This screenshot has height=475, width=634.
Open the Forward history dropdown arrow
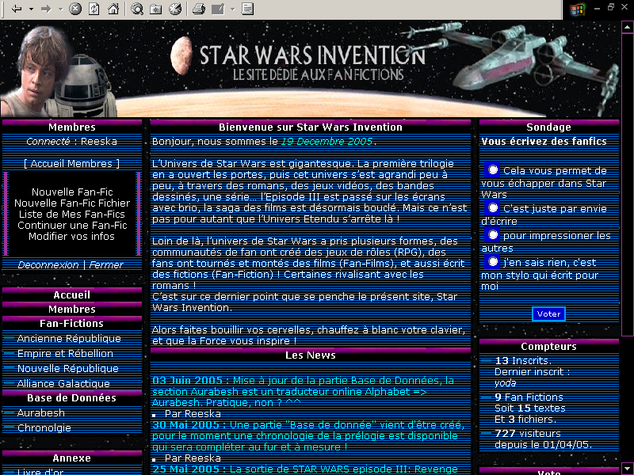(x=61, y=9)
